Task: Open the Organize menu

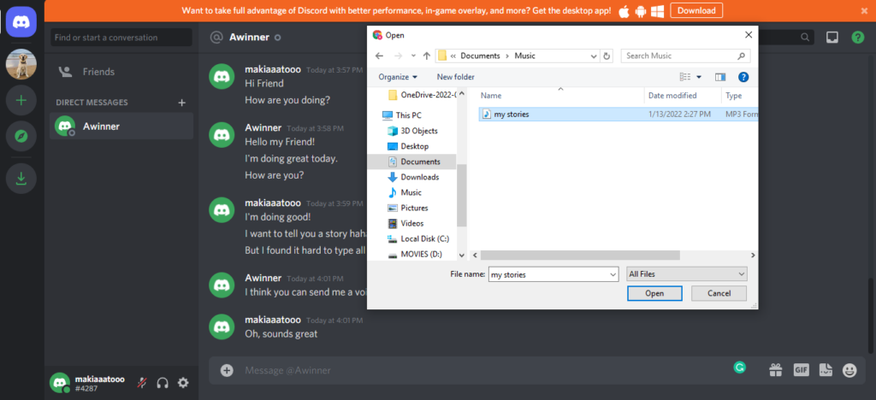Action: 398,77
